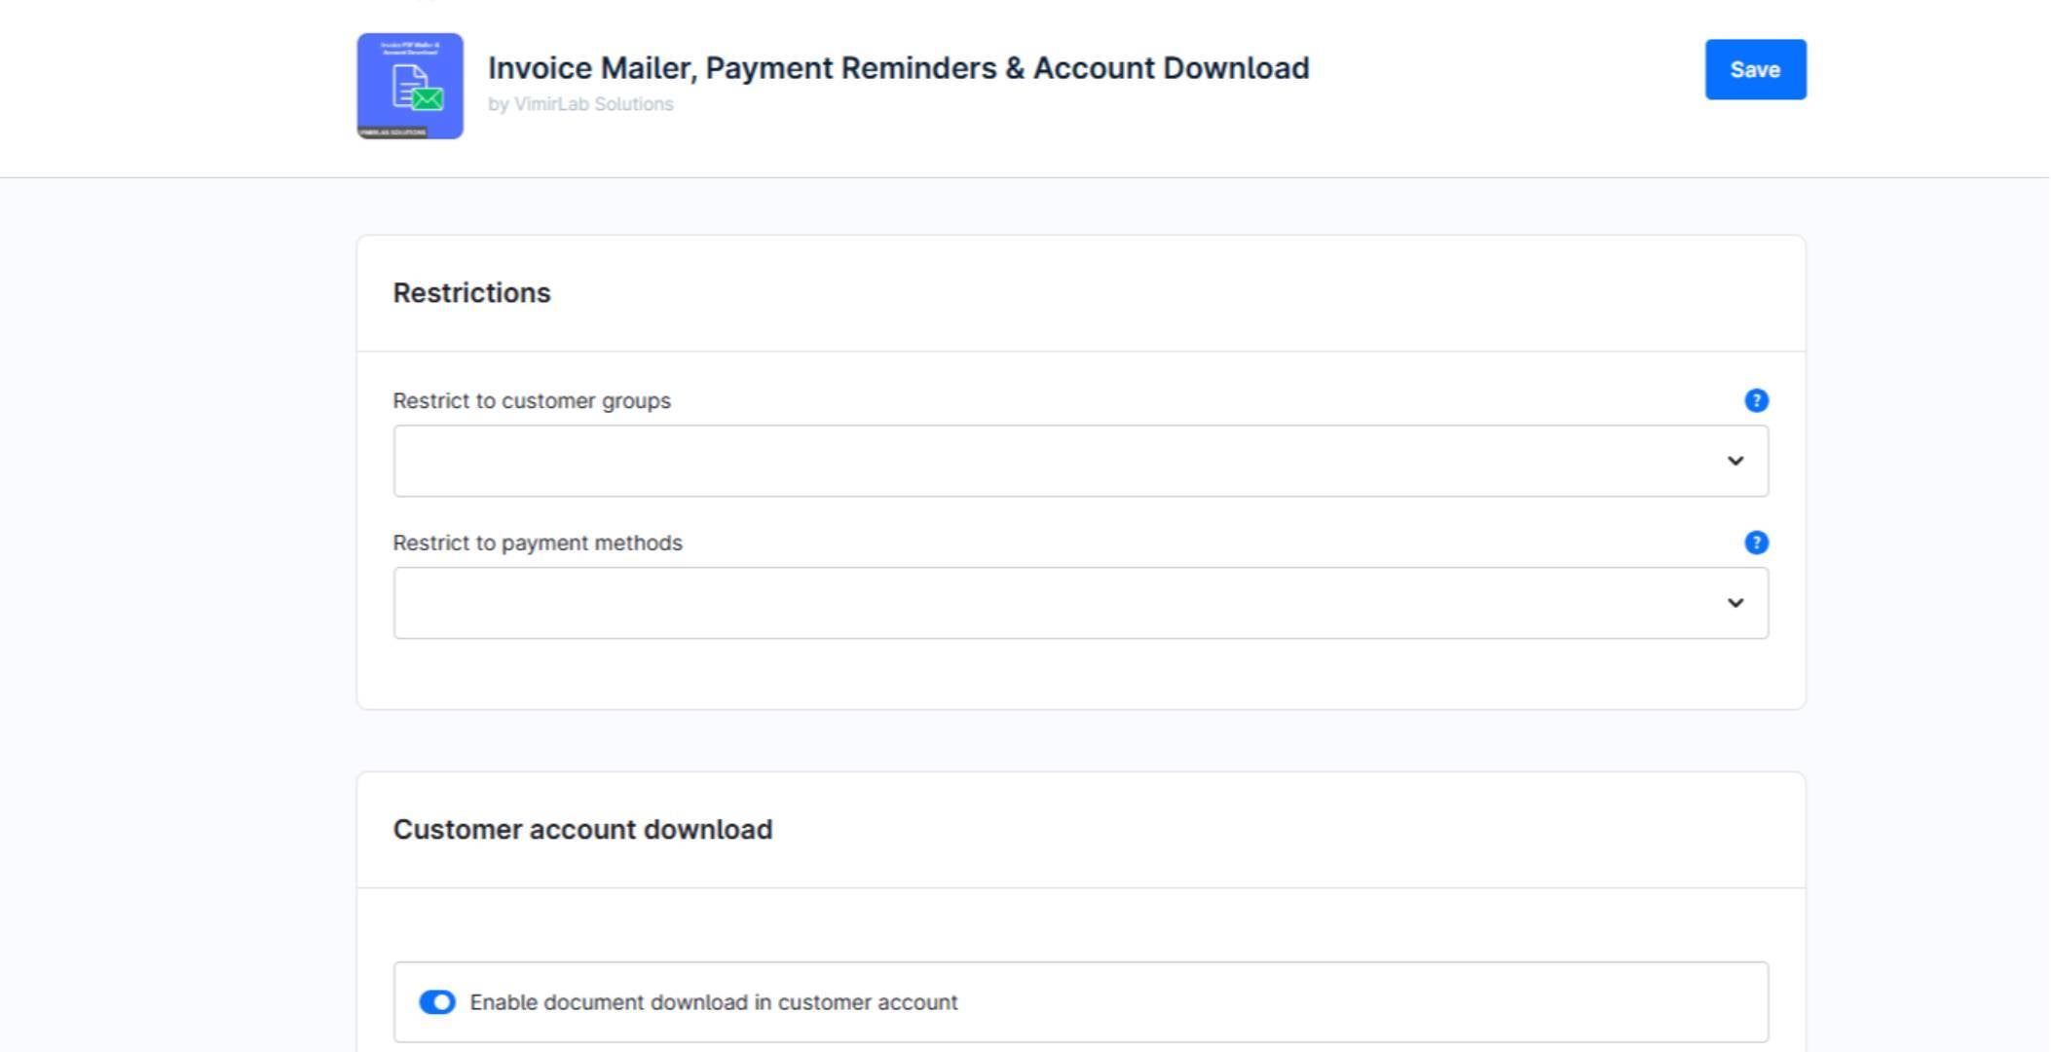The image size is (2051, 1052).
Task: Select the Customer account download card heading
Action: coord(582,830)
